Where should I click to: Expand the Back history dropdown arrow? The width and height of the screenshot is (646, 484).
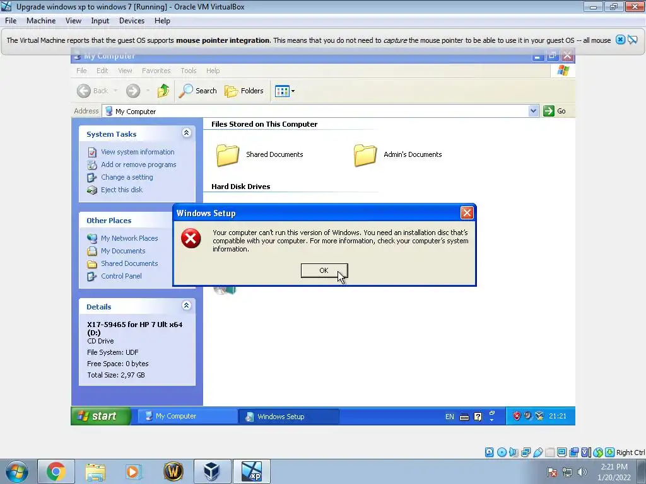tap(115, 91)
